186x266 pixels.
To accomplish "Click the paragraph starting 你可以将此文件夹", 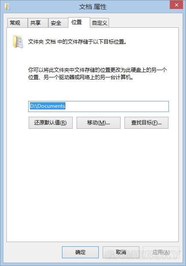I will point(97,74).
